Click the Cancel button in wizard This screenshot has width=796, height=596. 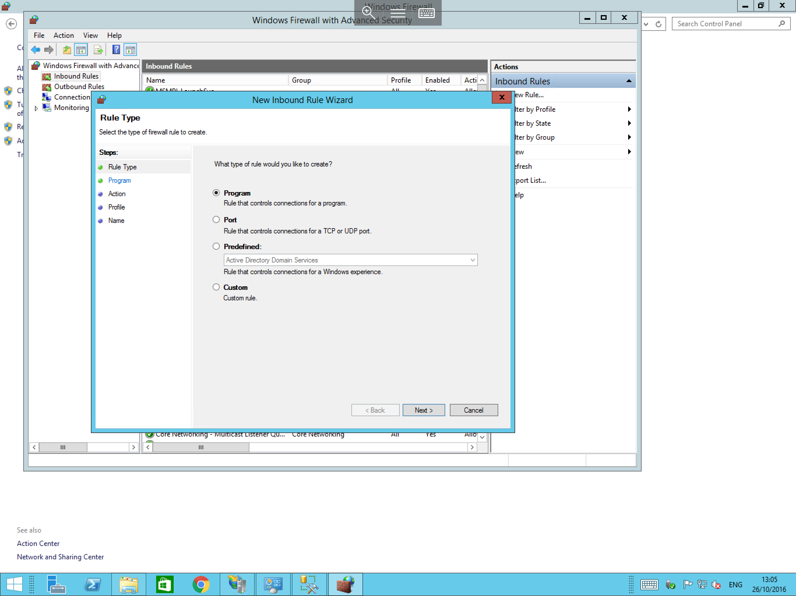(x=473, y=410)
